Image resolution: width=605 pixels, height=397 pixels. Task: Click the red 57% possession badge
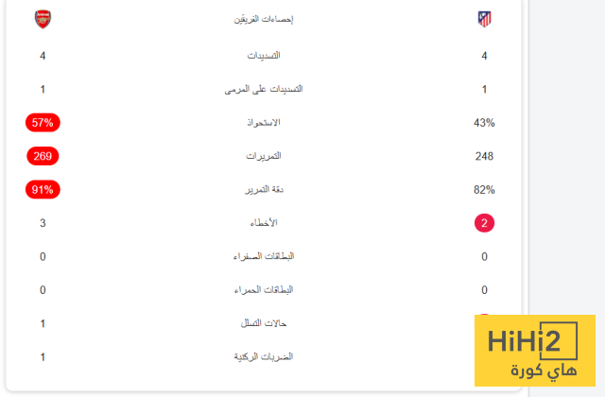(x=43, y=123)
